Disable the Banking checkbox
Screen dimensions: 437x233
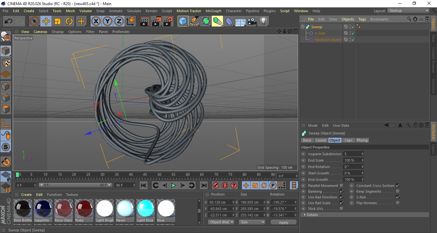coord(341,191)
